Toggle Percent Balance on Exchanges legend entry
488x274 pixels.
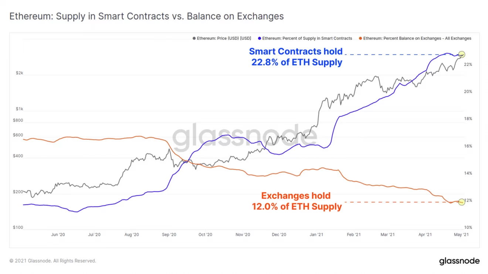(417, 38)
